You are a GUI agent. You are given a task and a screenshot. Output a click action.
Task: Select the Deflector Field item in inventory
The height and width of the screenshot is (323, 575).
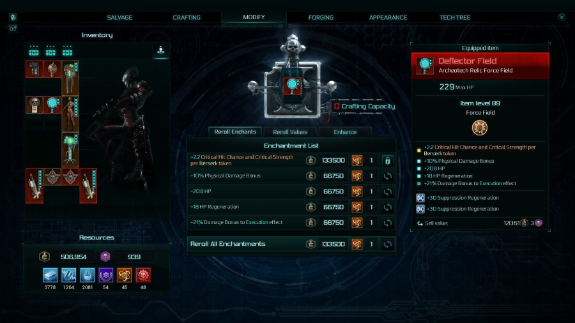[x=52, y=105]
